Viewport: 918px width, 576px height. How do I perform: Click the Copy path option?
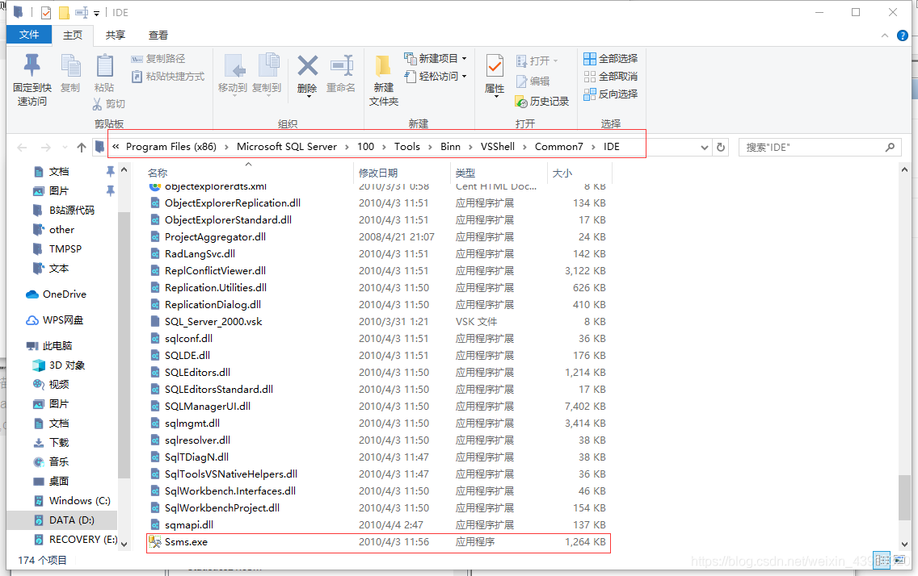pyautogui.click(x=158, y=58)
